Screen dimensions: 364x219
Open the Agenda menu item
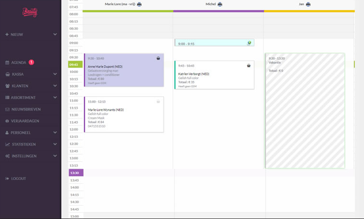coord(19,63)
